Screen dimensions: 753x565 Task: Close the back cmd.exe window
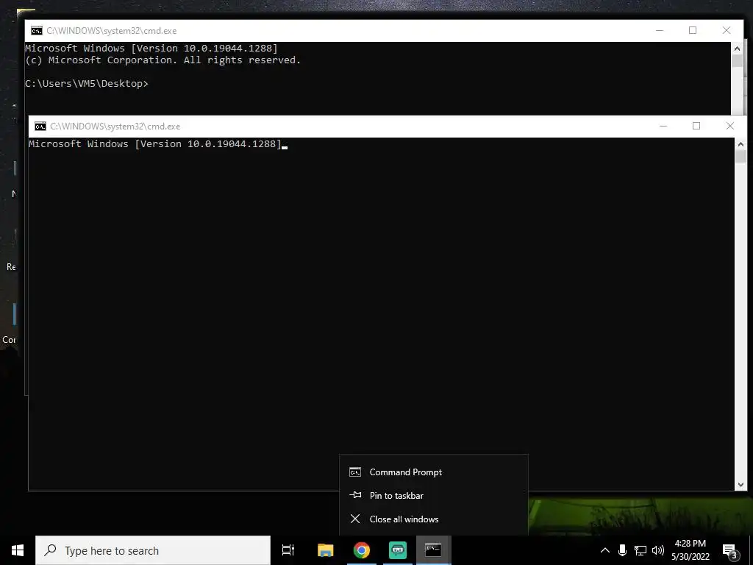(726, 30)
